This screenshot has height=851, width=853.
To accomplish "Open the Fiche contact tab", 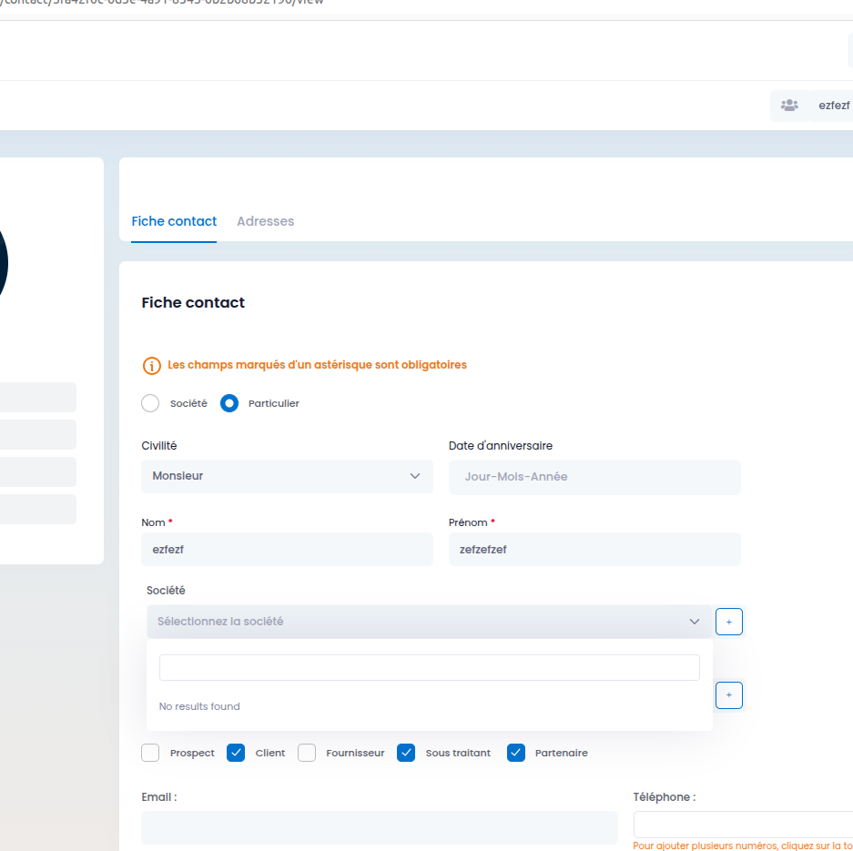I will (174, 221).
